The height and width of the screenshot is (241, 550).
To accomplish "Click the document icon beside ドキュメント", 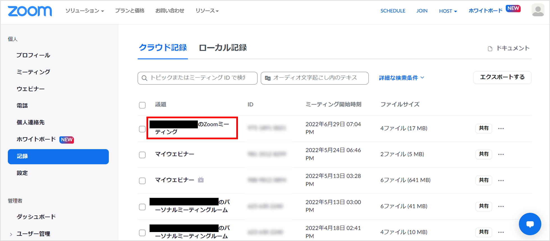I will [490, 48].
